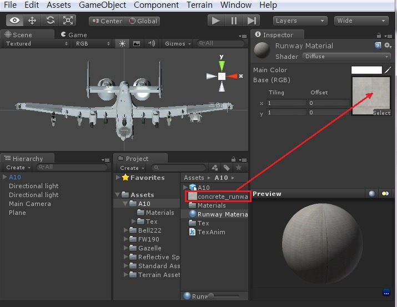This screenshot has height=307, width=397.
Task: Click the Project search field
Action: [x=178, y=168]
